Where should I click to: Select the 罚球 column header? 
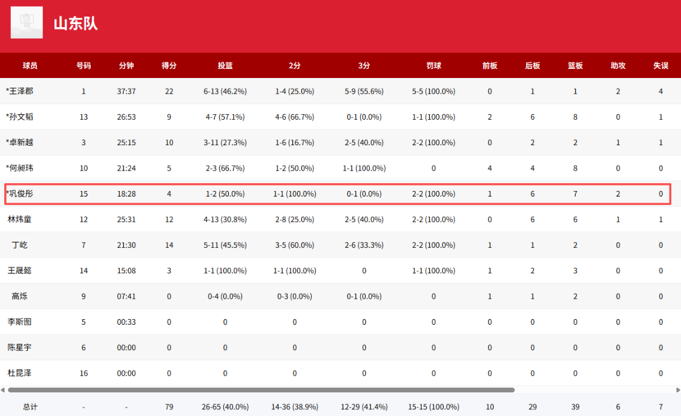(x=433, y=65)
